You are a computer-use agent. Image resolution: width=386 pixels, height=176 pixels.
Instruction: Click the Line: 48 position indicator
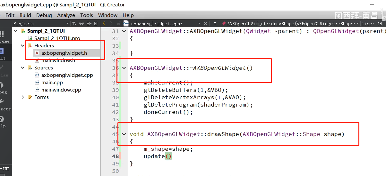(373, 23)
